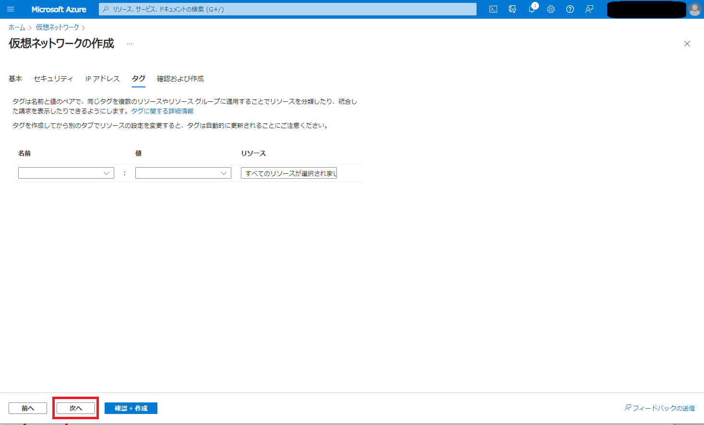Close the 仮想ネットワークの作成 pane
The height and width of the screenshot is (425, 704).
[687, 44]
